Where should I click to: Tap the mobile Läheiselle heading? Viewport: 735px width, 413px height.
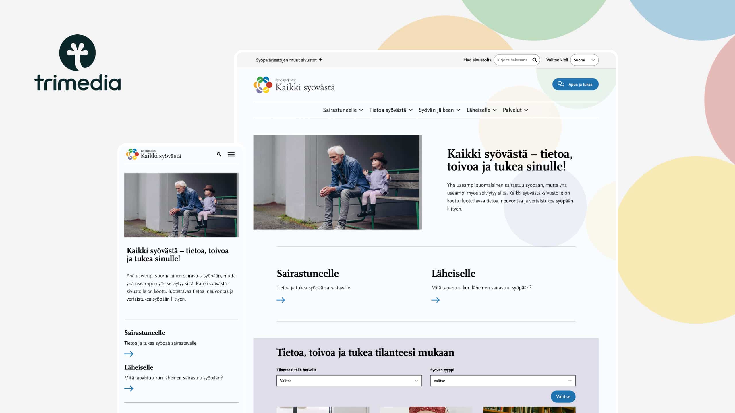pyautogui.click(x=139, y=367)
